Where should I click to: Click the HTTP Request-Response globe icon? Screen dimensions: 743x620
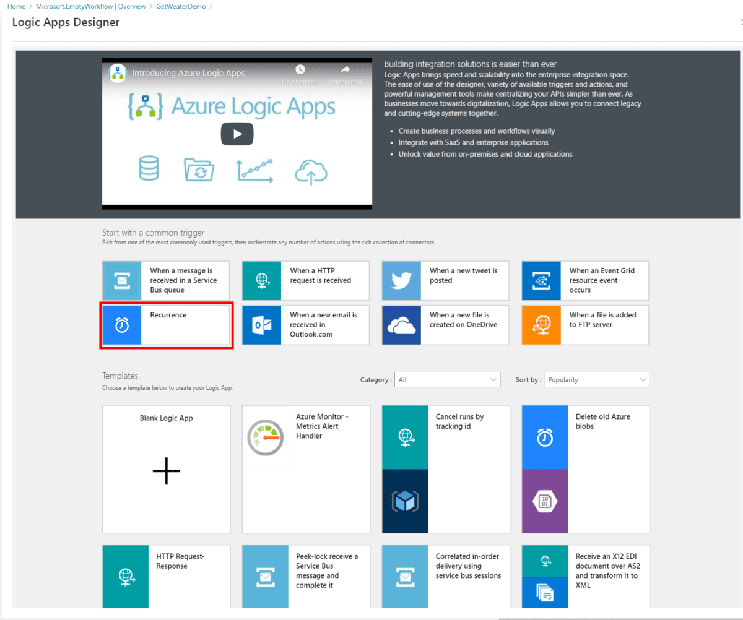coord(126,577)
